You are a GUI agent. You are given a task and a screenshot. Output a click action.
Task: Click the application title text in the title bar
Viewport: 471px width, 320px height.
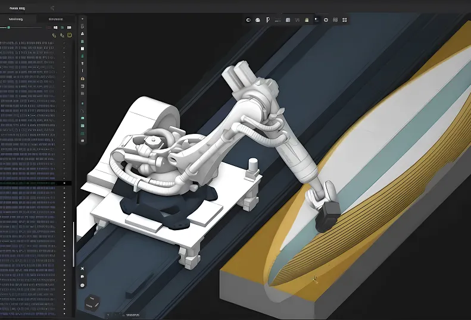coord(17,7)
